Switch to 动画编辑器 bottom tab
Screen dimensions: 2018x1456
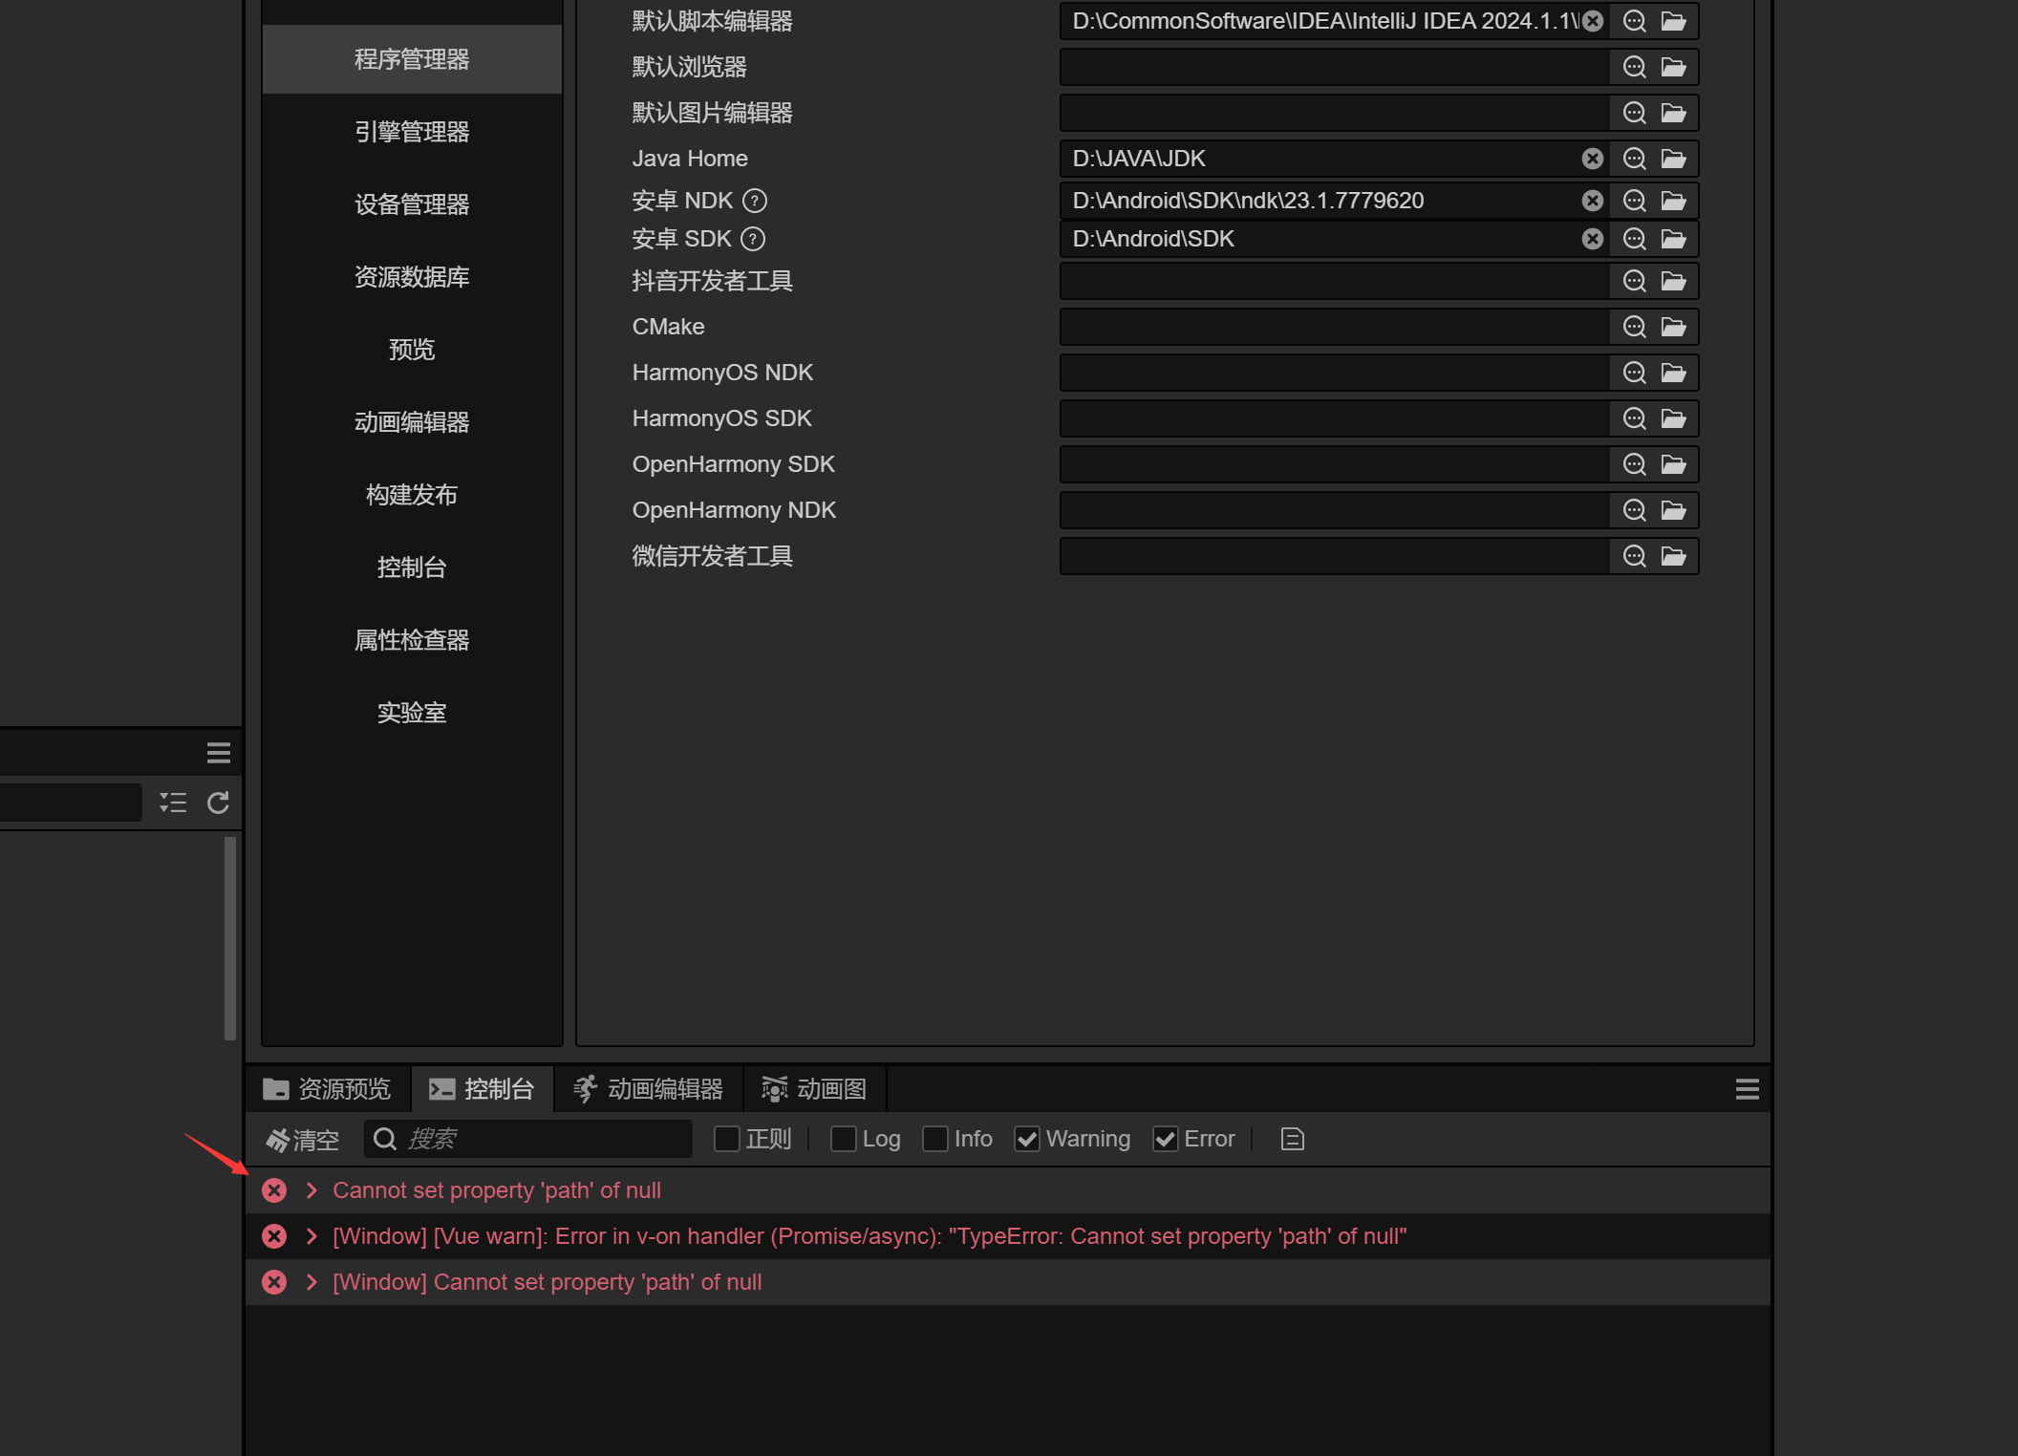pos(649,1089)
